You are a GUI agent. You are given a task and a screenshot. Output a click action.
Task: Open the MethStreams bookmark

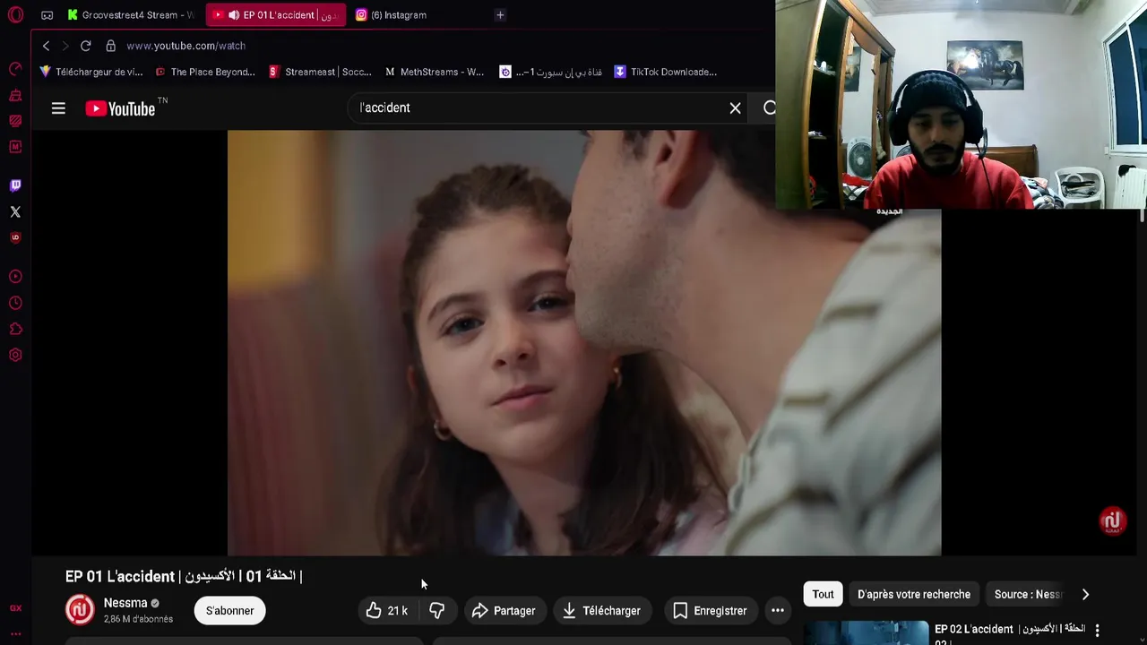click(x=435, y=72)
